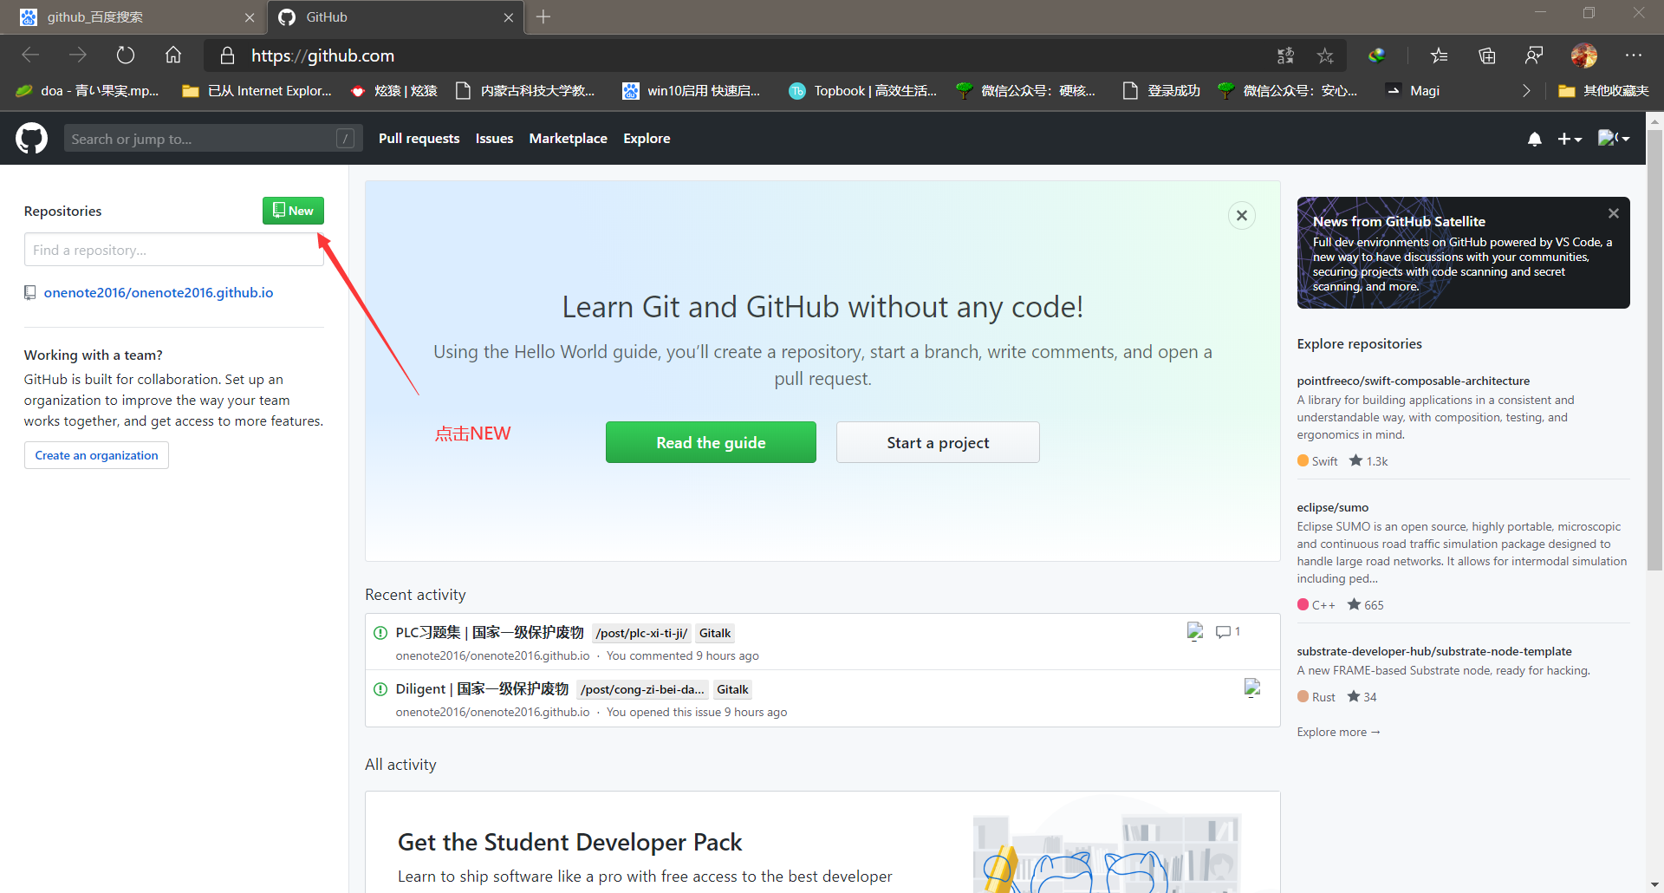This screenshot has height=893, width=1664.
Task: Expand the bookmarks bar overflow chevron
Action: [x=1526, y=91]
